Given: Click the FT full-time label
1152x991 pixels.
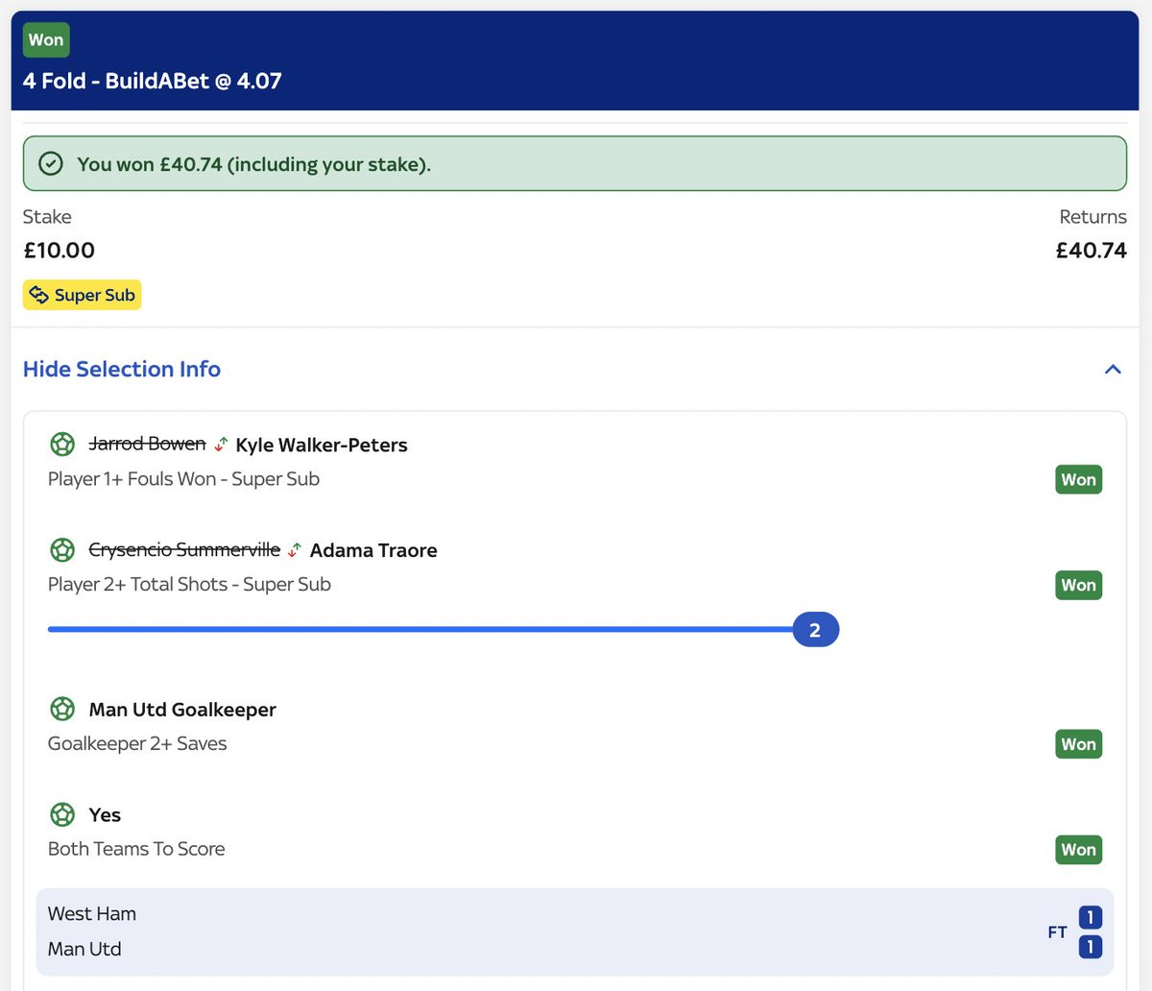Looking at the screenshot, I should pyautogui.click(x=1057, y=932).
